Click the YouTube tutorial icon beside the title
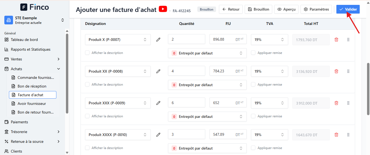Screen dimensions: 370x155 click(163, 9)
